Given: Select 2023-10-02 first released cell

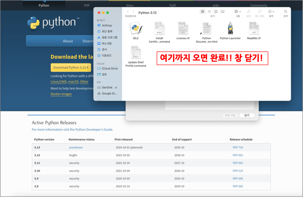Looking at the screenshot, I should click(x=123, y=155).
